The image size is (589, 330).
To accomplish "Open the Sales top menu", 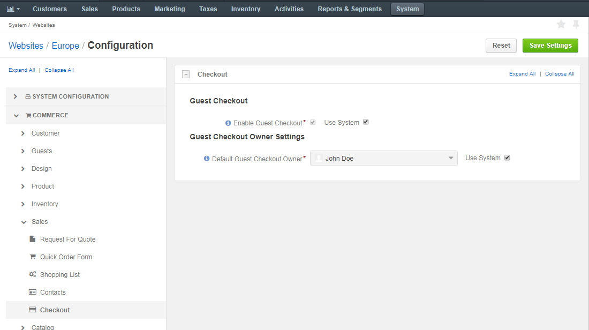I will (x=89, y=9).
